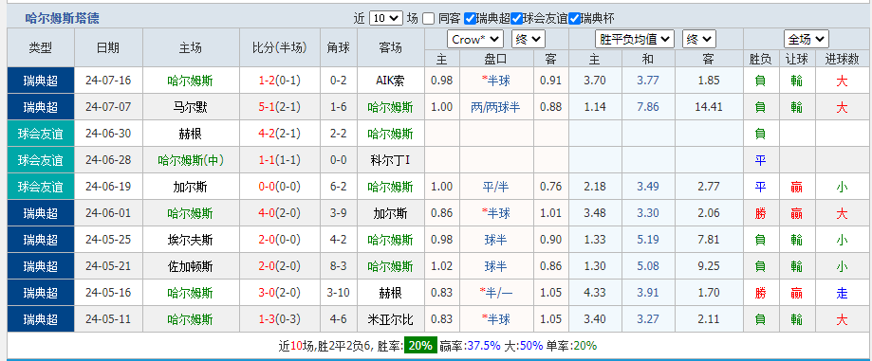The image size is (872, 361).
Task: Click the 0-0(0-0) score on 24-06-19
Action: (x=280, y=187)
